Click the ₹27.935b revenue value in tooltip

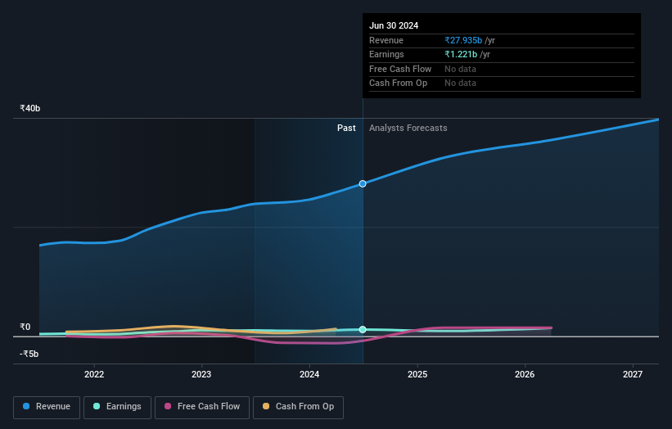point(463,40)
